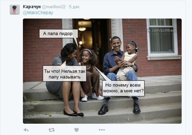The height and width of the screenshot is (135, 192).
Task: Click the speech bubble starting "Ты что!"
Action: [x=65, y=73]
